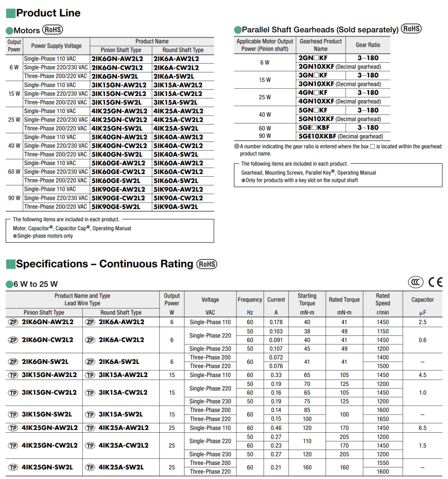Click the RoHS badge beside Parallel Shaft Gearheads

click(411, 29)
